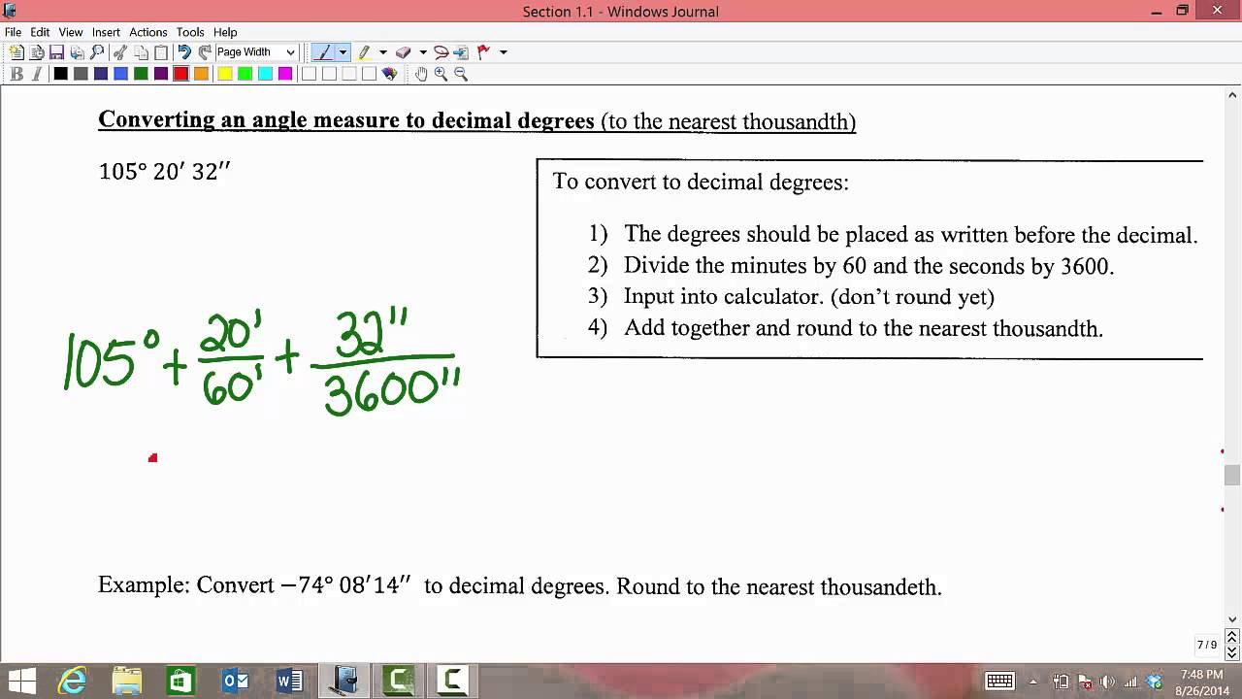Select the Pan hand tool
The image size is (1242, 699).
point(421,74)
